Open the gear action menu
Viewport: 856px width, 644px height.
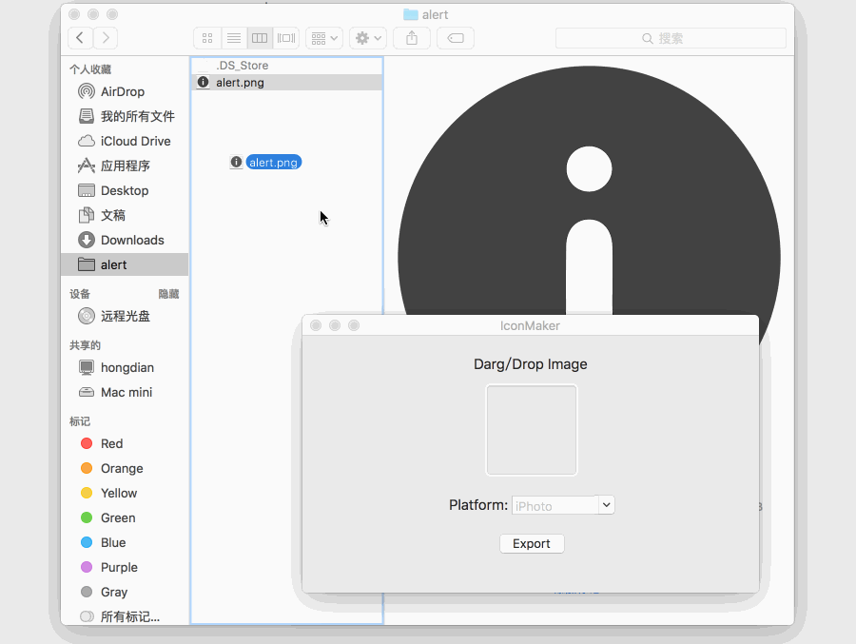click(x=368, y=38)
